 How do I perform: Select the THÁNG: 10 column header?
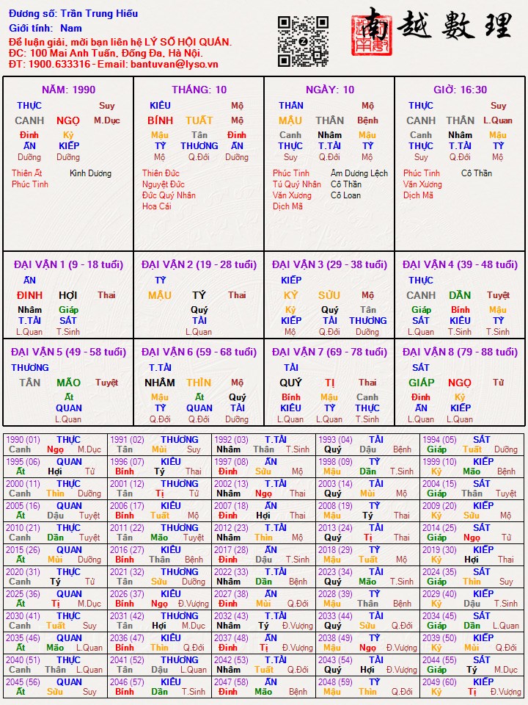coord(199,90)
